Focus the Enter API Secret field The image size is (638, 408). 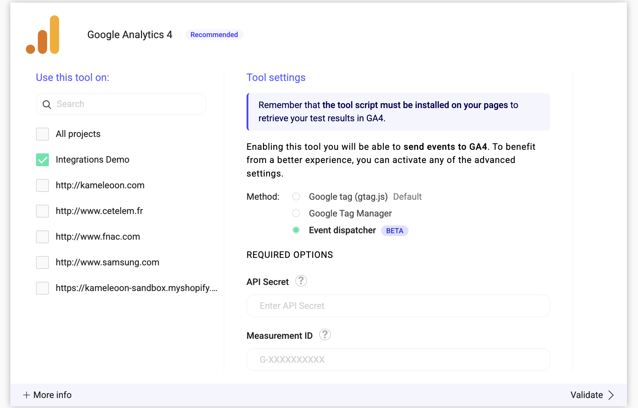coord(398,306)
